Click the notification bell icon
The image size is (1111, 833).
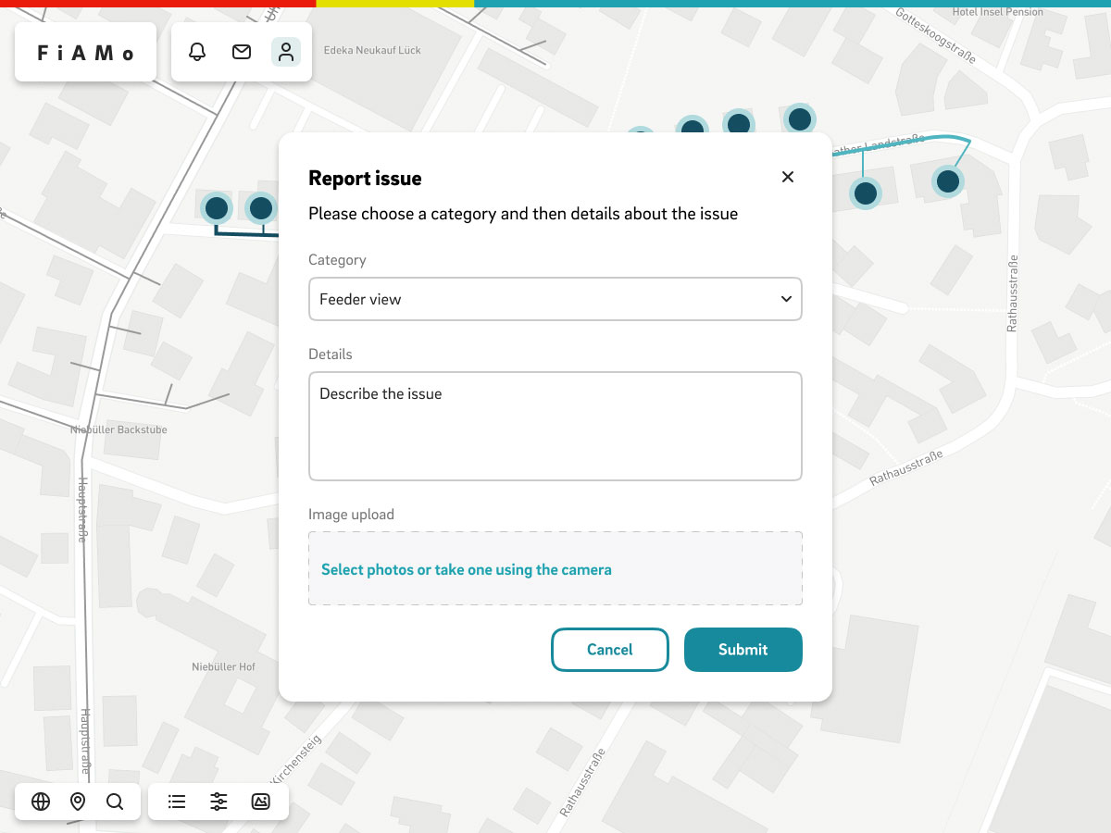pyautogui.click(x=197, y=52)
